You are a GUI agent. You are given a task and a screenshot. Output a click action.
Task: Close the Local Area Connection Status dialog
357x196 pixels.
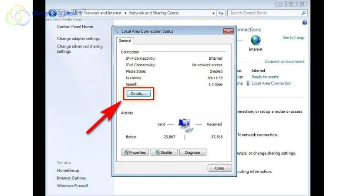coord(228,31)
